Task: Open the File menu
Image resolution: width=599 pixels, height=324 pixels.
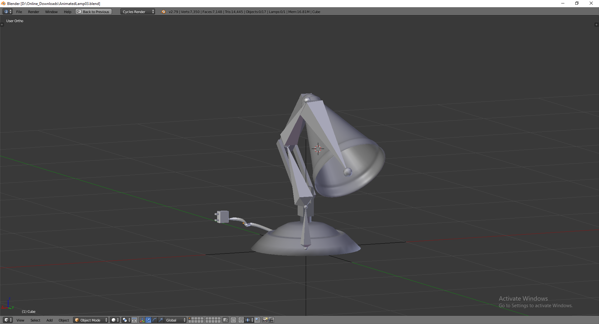Action: 19,12
